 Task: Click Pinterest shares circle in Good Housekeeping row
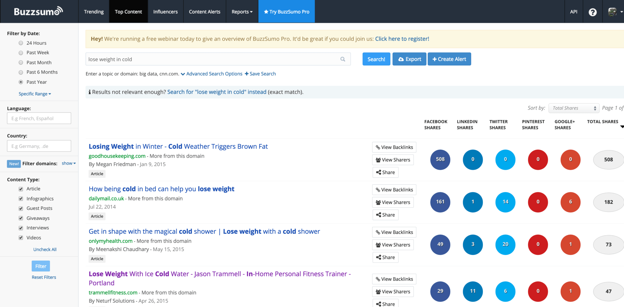point(538,159)
